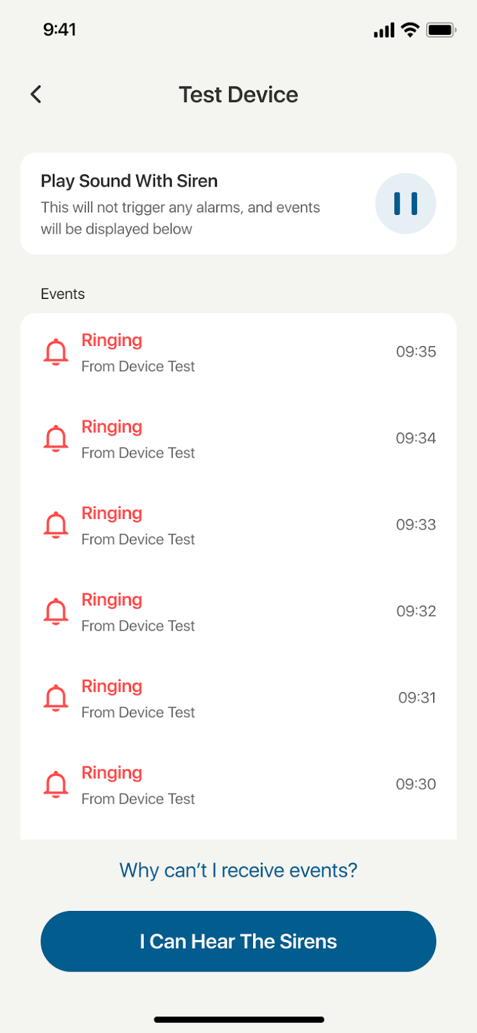This screenshot has height=1033, width=477.
Task: Tap the 09:32 event timestamp
Action: pos(416,611)
